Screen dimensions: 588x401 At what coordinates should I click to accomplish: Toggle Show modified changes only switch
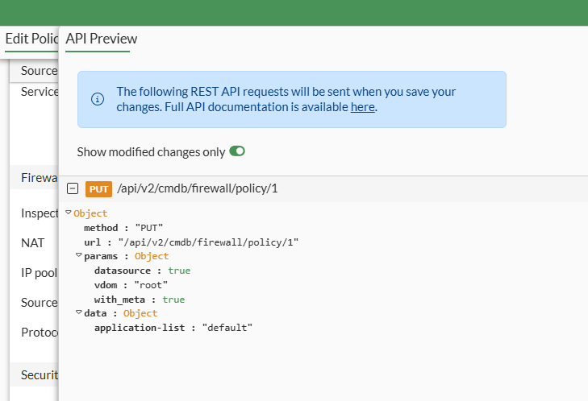tap(237, 151)
